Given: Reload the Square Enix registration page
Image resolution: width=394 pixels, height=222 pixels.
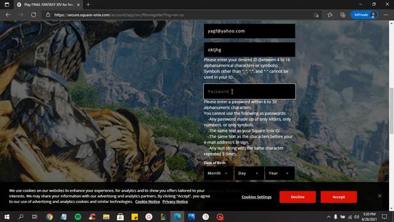Looking at the screenshot, I should 33,15.
